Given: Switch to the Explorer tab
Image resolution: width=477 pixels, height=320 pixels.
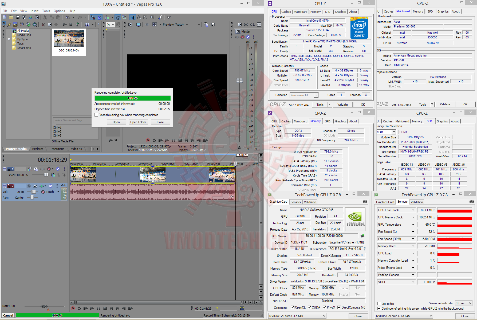Looking at the screenshot, I should 38,149.
